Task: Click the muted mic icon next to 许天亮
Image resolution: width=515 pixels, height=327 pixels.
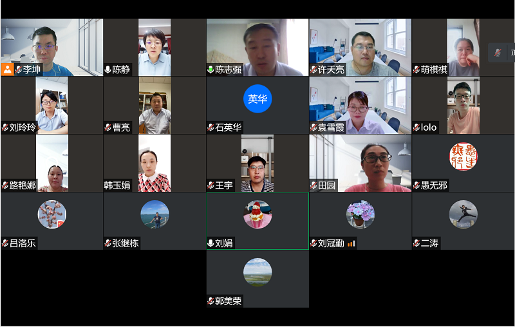Action: 314,70
